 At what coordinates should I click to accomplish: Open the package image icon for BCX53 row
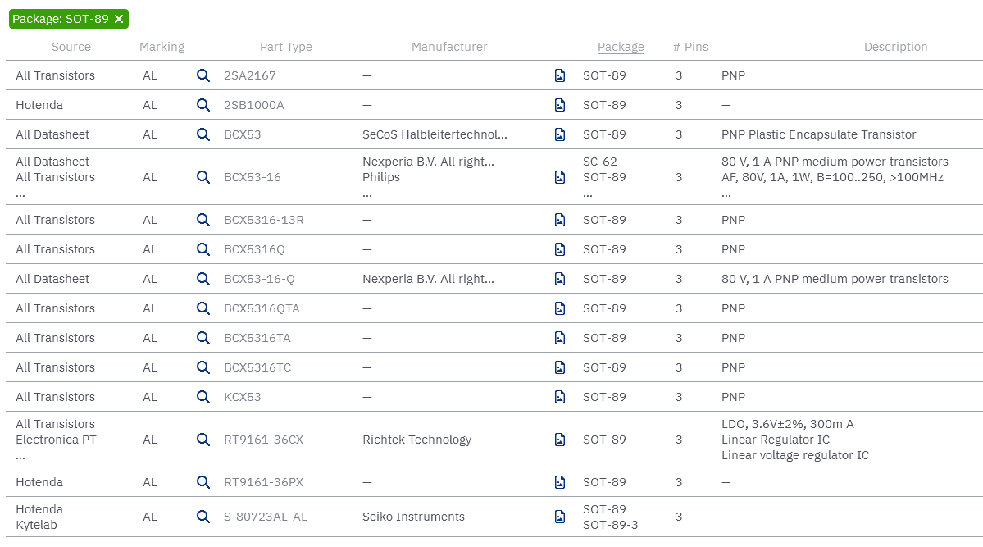[560, 134]
